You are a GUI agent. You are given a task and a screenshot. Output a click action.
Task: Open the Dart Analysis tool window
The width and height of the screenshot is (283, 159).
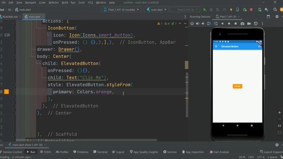coord(219,152)
